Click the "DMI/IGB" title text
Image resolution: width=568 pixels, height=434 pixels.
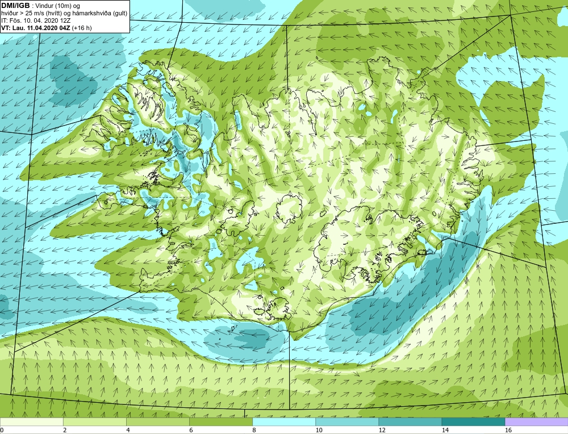click(x=15, y=6)
